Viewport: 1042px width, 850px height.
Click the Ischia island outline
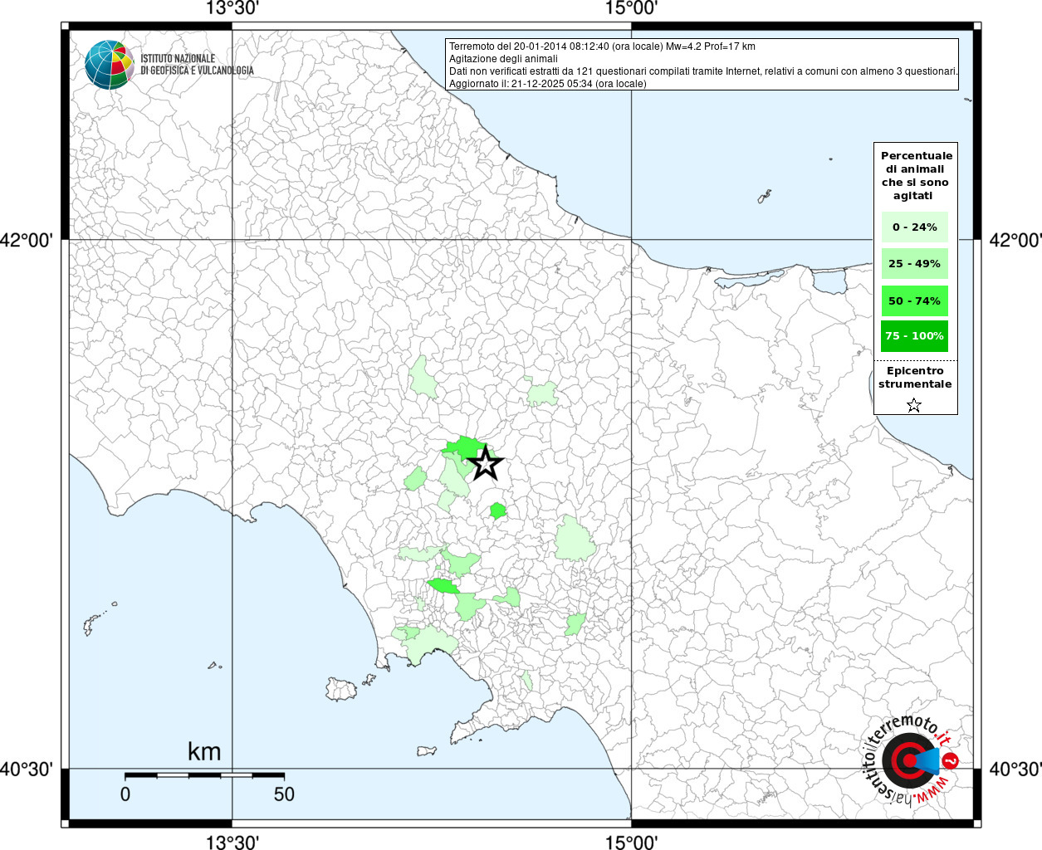[x=341, y=688]
